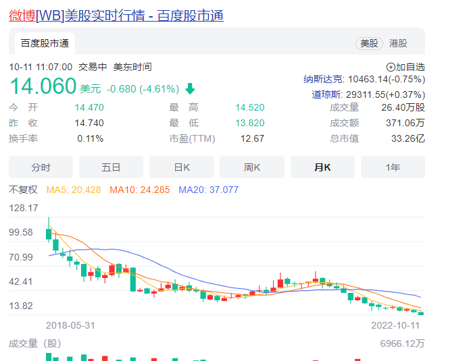Viewport: 469px width, 361px height.
Task: Open the 纳斯达克 index link
Action: (324, 79)
